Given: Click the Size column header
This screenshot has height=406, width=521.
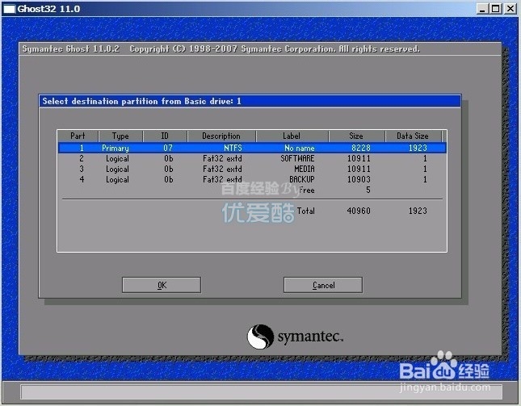Looking at the screenshot, I should coord(356,136).
